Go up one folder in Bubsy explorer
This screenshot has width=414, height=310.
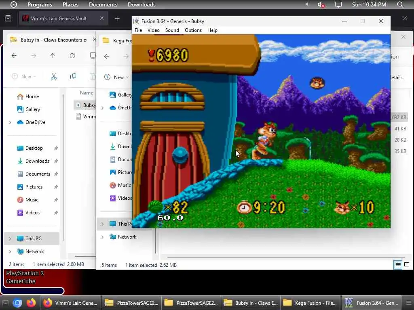click(53, 56)
